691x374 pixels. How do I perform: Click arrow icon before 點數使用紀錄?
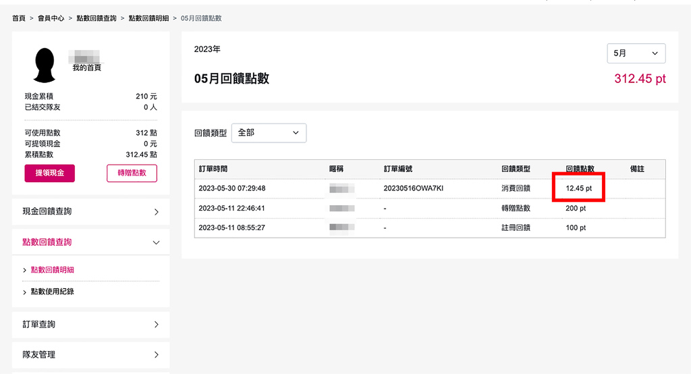coord(25,292)
